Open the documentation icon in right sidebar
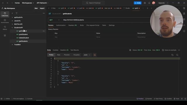 184,14
